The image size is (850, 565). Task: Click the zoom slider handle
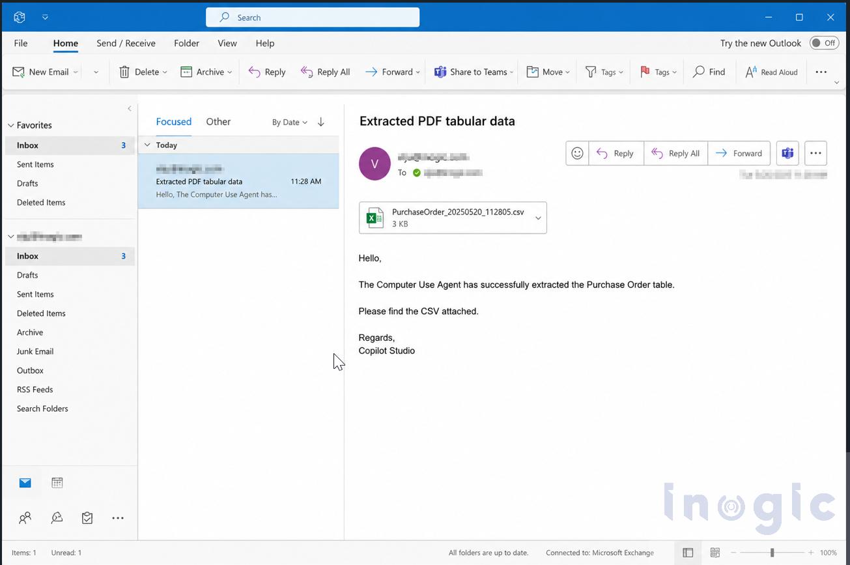pyautogui.click(x=772, y=553)
